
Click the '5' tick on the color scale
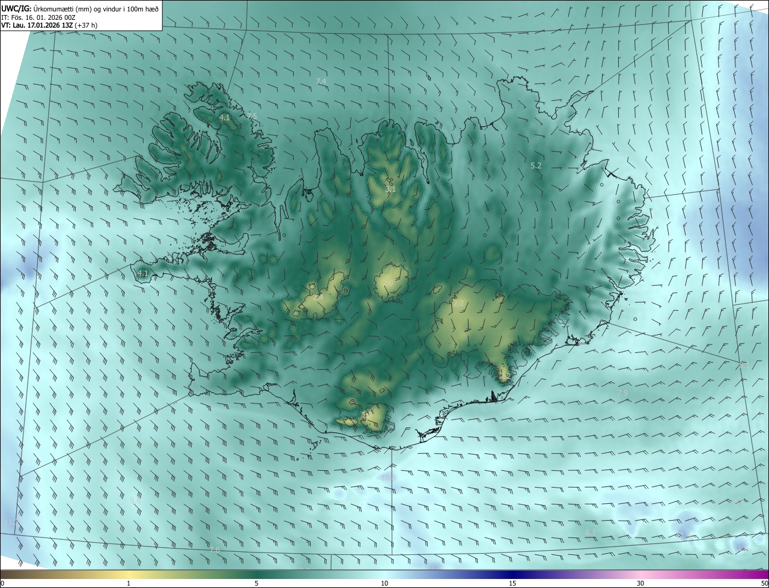pyautogui.click(x=257, y=583)
